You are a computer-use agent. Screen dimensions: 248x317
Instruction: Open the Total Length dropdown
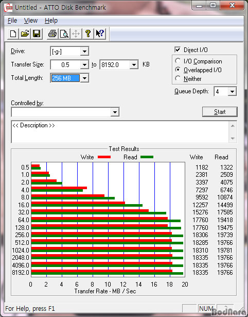point(84,78)
